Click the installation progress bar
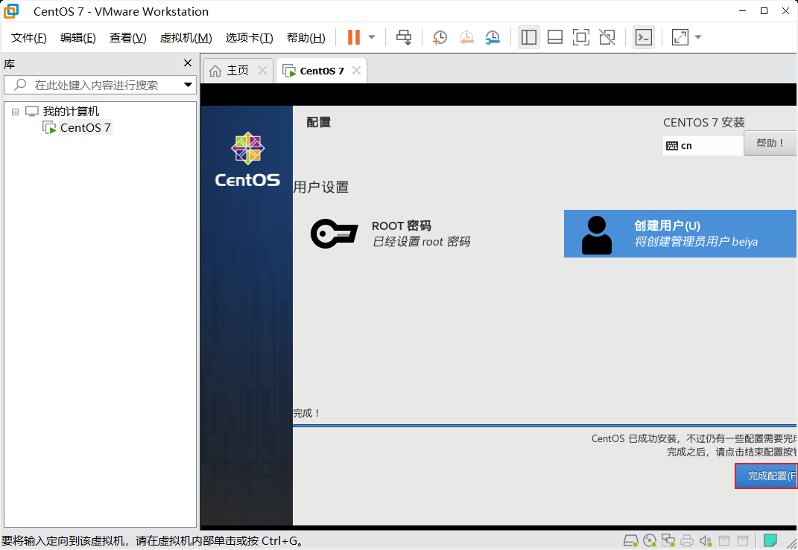Viewport: 798px width, 550px height. [545, 426]
